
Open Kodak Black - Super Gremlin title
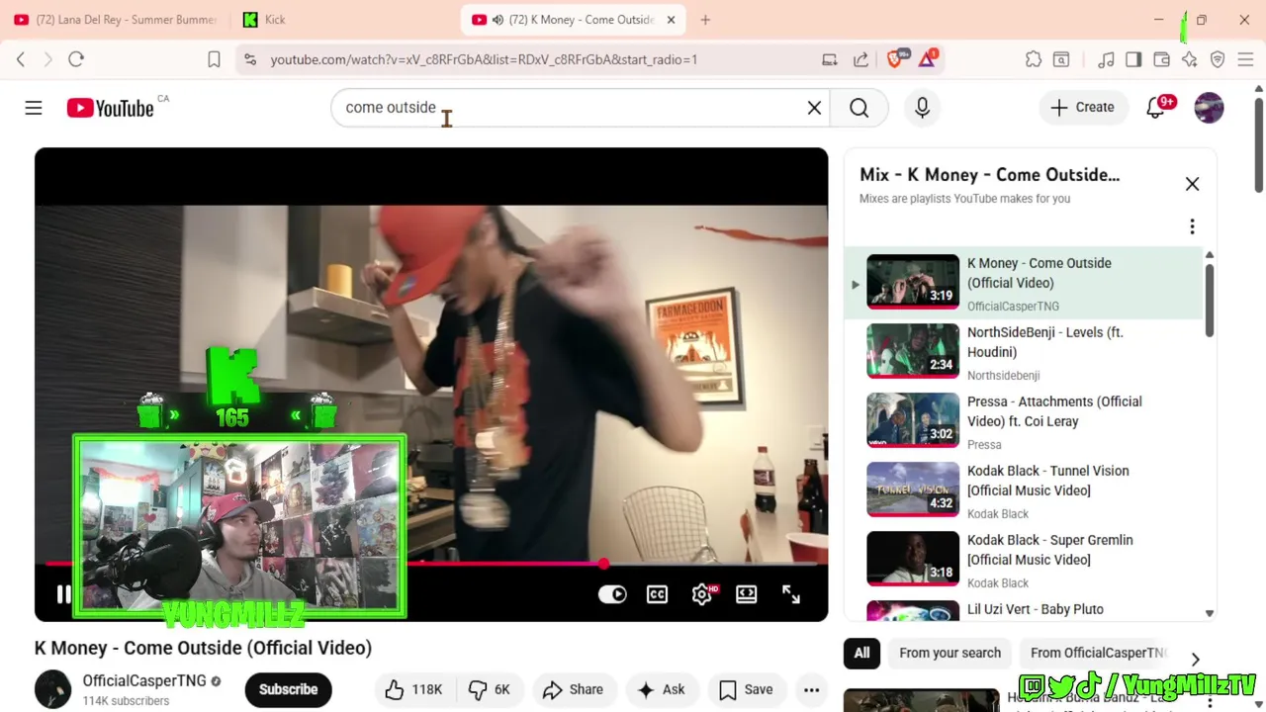(1050, 550)
